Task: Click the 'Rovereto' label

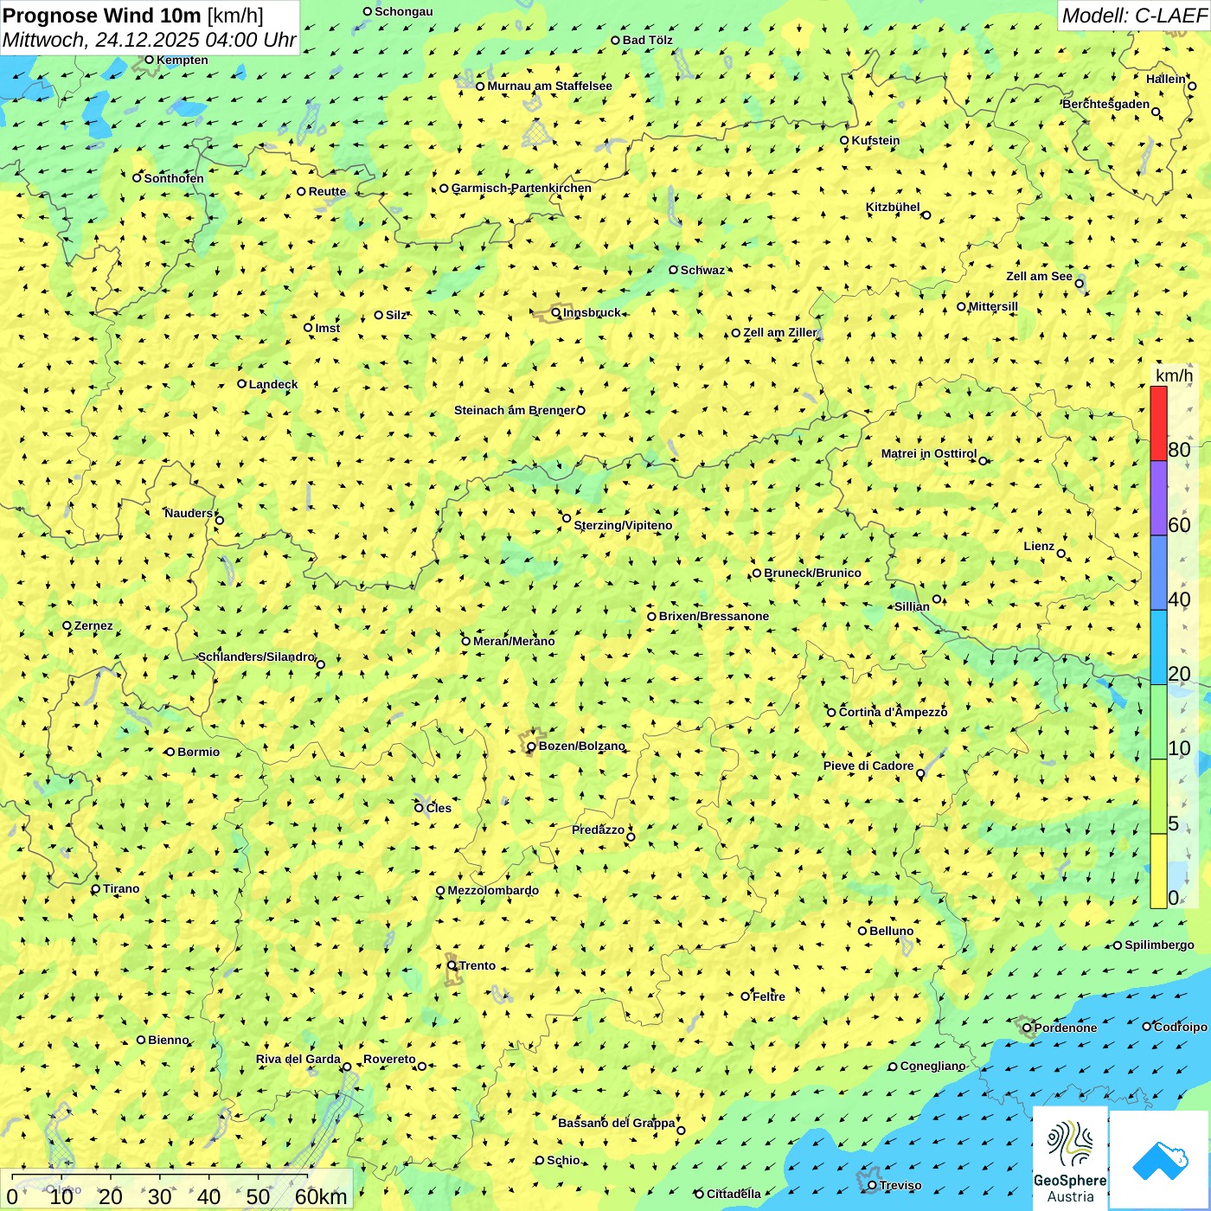Action: 389,1059
